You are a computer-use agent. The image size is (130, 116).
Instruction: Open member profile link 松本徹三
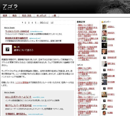(x=111, y=94)
